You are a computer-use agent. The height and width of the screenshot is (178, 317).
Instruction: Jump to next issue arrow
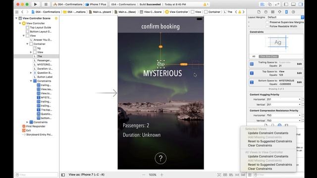tap(243, 12)
